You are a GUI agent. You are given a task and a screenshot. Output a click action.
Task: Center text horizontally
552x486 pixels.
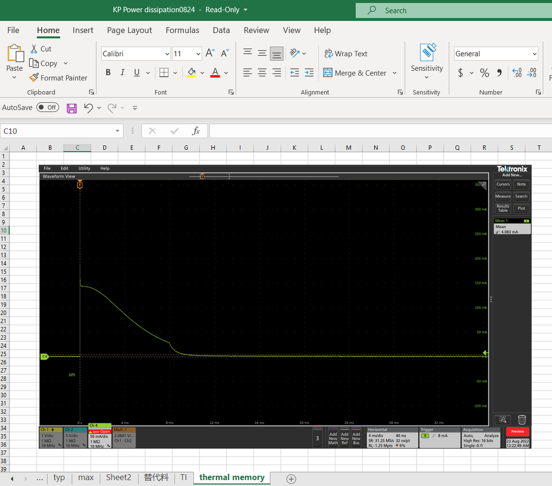click(262, 72)
